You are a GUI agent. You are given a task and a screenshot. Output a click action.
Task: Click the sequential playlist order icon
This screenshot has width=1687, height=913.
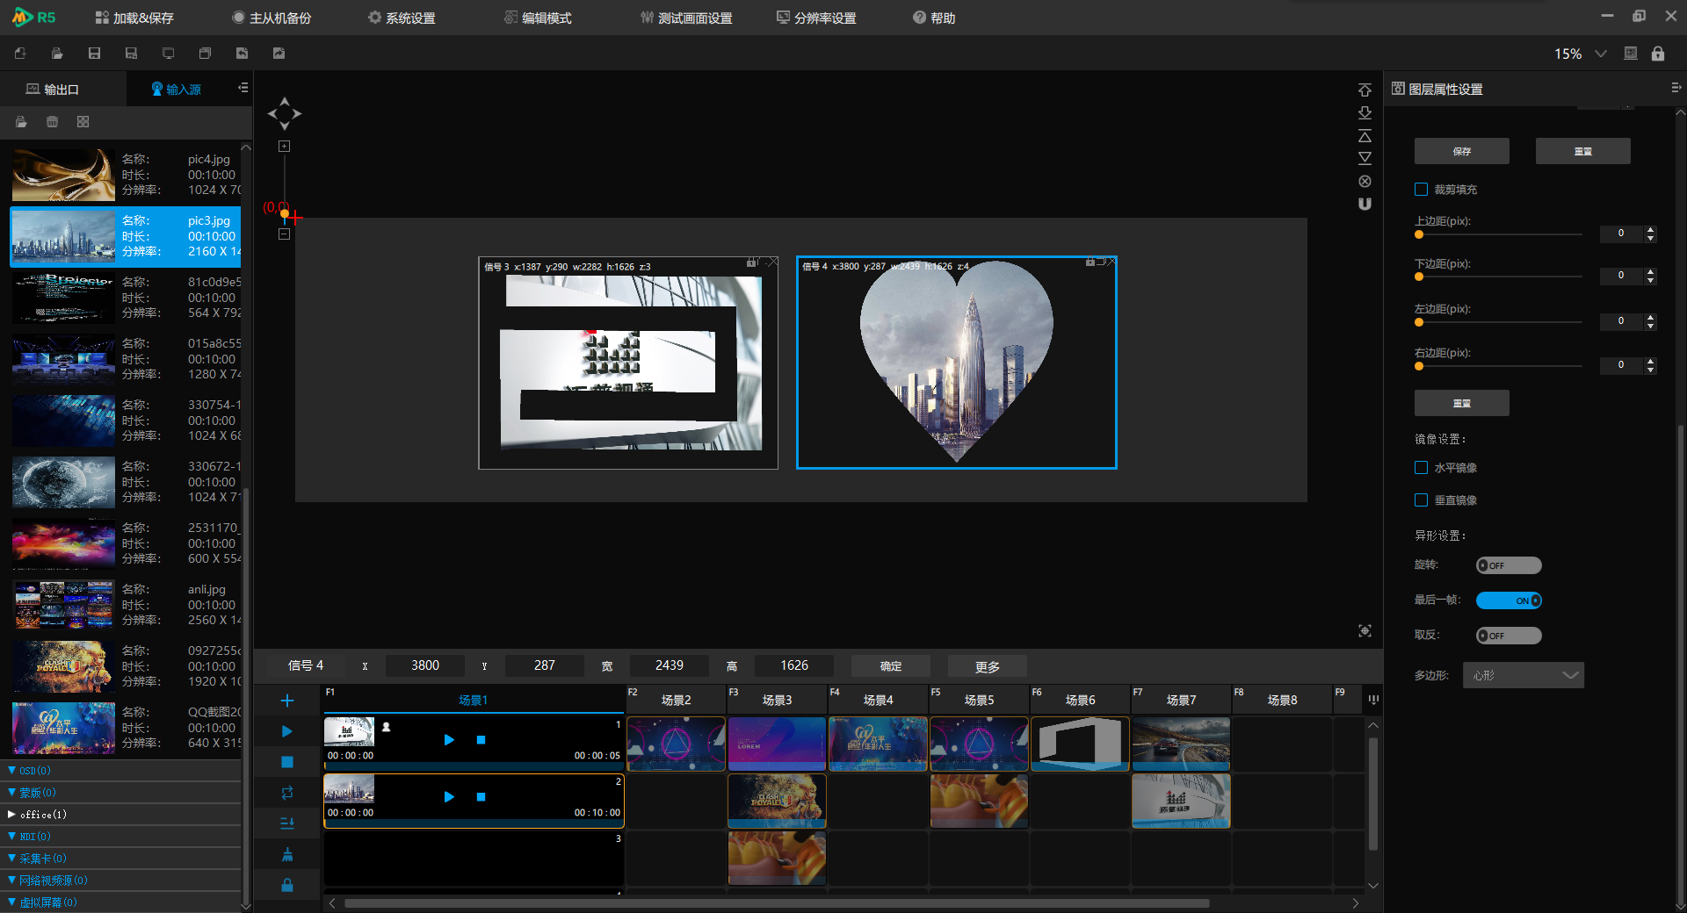[x=287, y=823]
